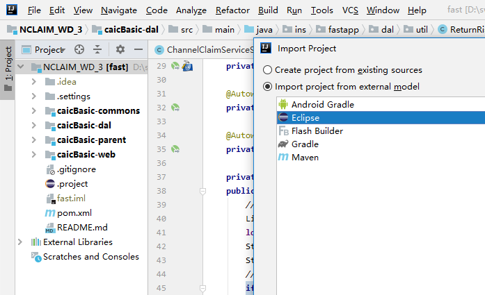The image size is (485, 295).
Task: Open the Refactor menu
Action: (232, 10)
